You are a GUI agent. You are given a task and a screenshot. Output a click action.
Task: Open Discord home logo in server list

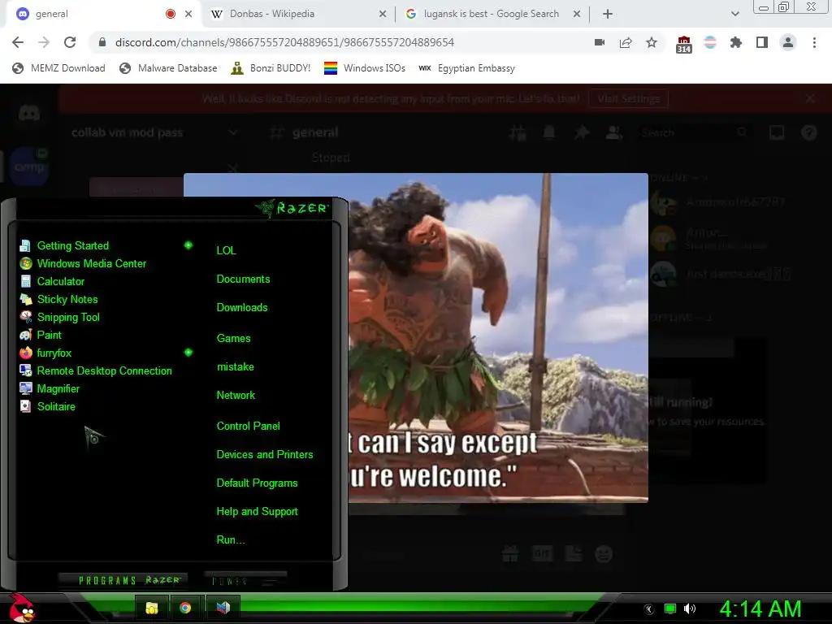click(x=28, y=113)
